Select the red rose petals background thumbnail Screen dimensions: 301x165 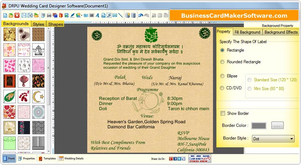click(24, 96)
